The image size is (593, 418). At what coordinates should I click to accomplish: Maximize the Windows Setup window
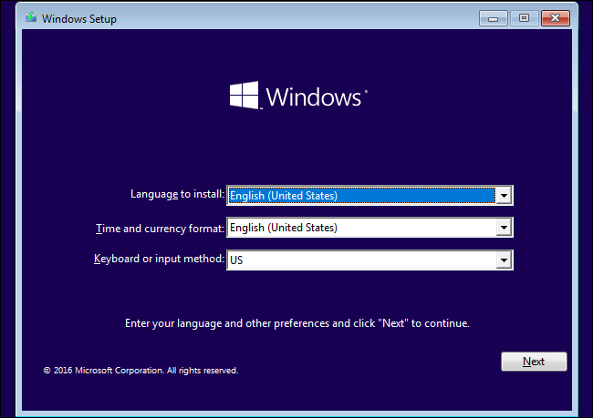click(x=524, y=17)
